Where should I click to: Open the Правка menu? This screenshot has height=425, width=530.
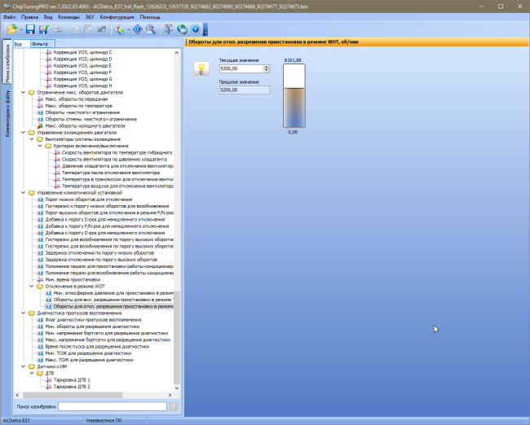point(29,17)
